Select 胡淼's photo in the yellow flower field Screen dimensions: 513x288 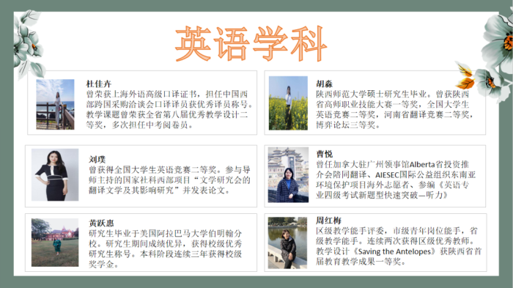point(288,103)
